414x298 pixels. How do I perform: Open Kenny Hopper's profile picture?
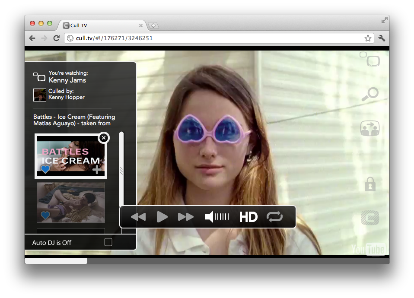(40, 95)
